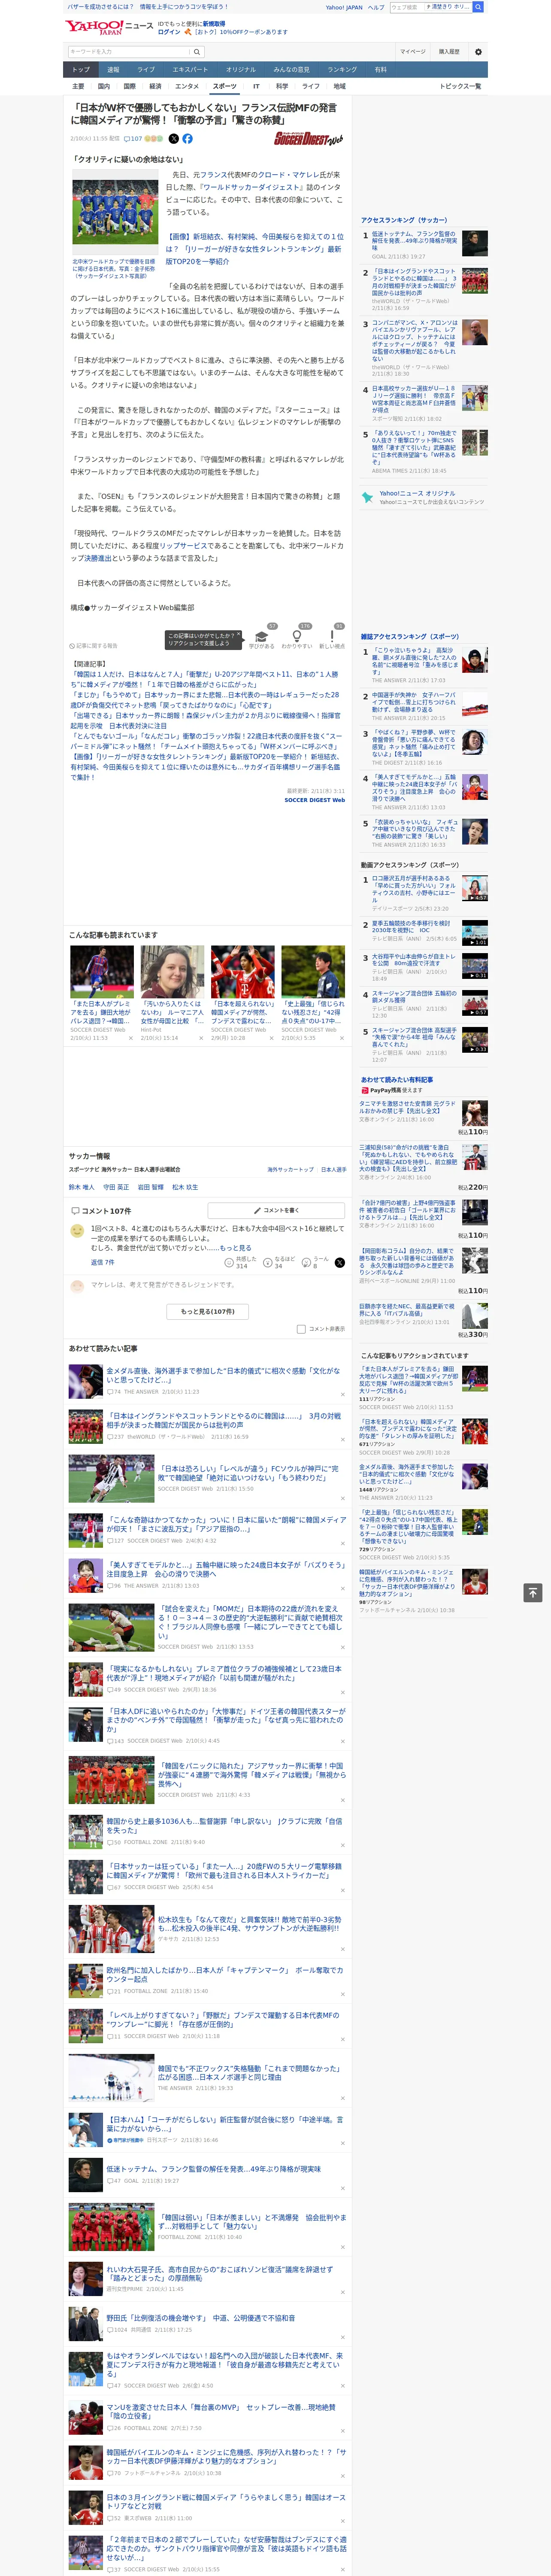551x2576 pixels.
Task: Open the 日本人選手 link
Action: pyautogui.click(x=334, y=1169)
